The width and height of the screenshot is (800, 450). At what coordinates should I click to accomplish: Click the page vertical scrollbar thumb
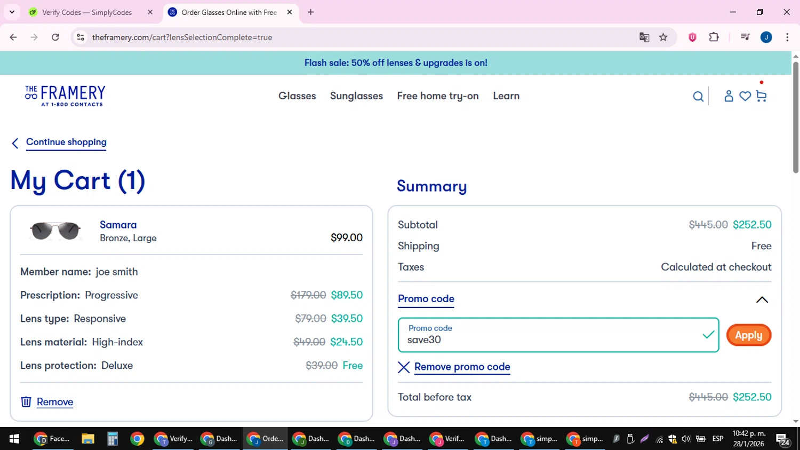tap(796, 117)
